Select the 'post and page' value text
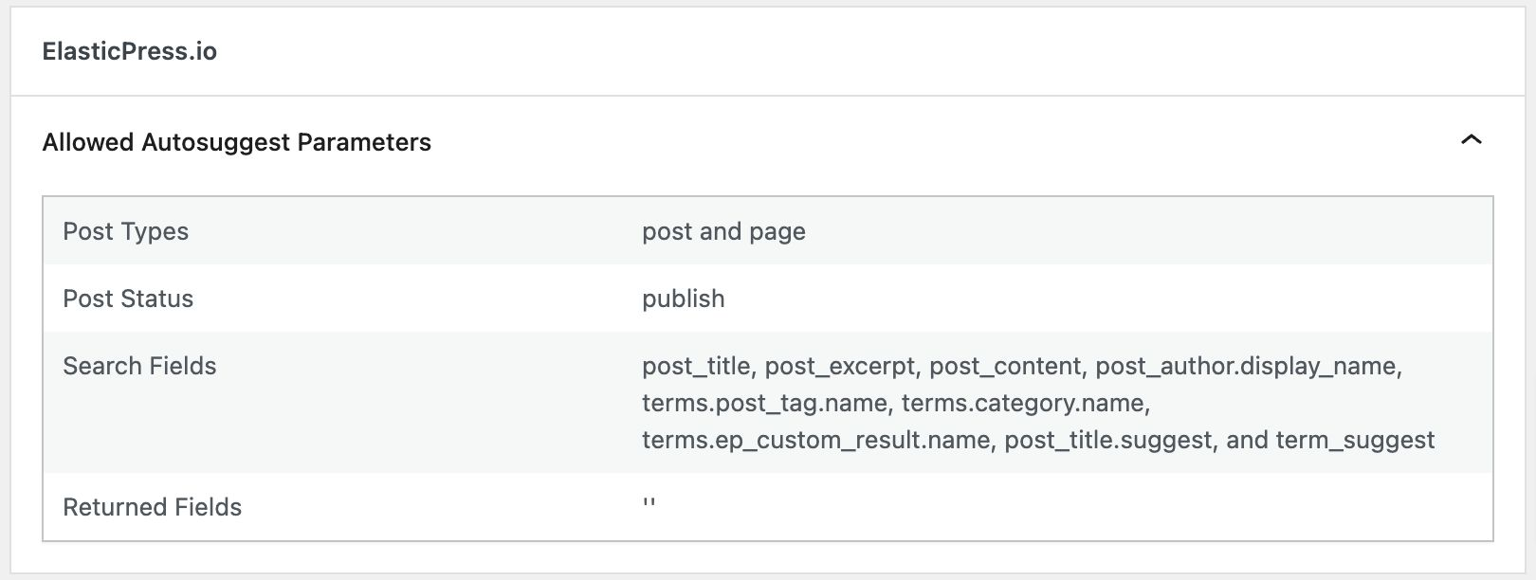Screen dimensions: 1536x580 pyautogui.click(x=723, y=231)
